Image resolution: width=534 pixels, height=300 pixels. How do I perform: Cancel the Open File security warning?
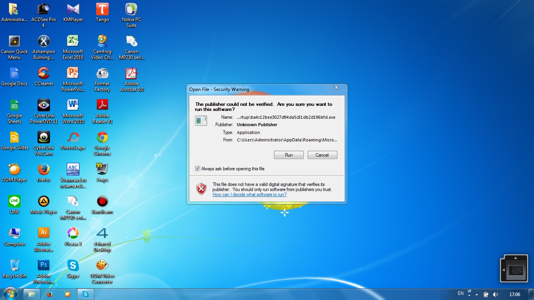tap(322, 155)
